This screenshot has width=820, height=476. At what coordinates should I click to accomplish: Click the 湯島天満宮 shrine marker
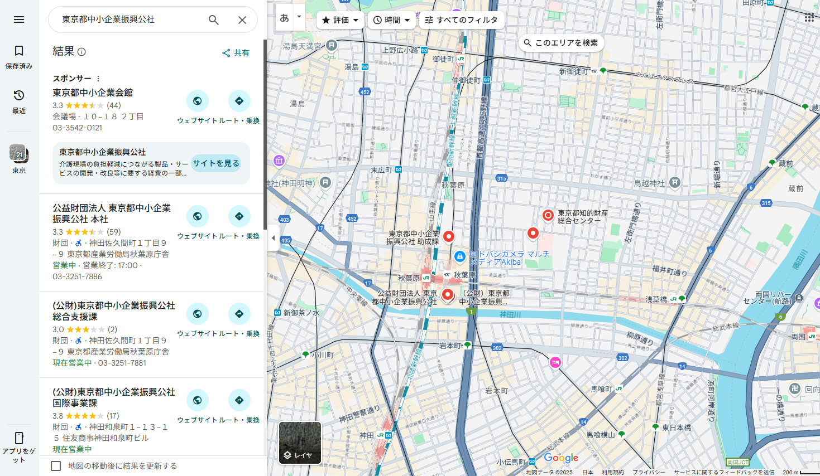pyautogui.click(x=332, y=45)
